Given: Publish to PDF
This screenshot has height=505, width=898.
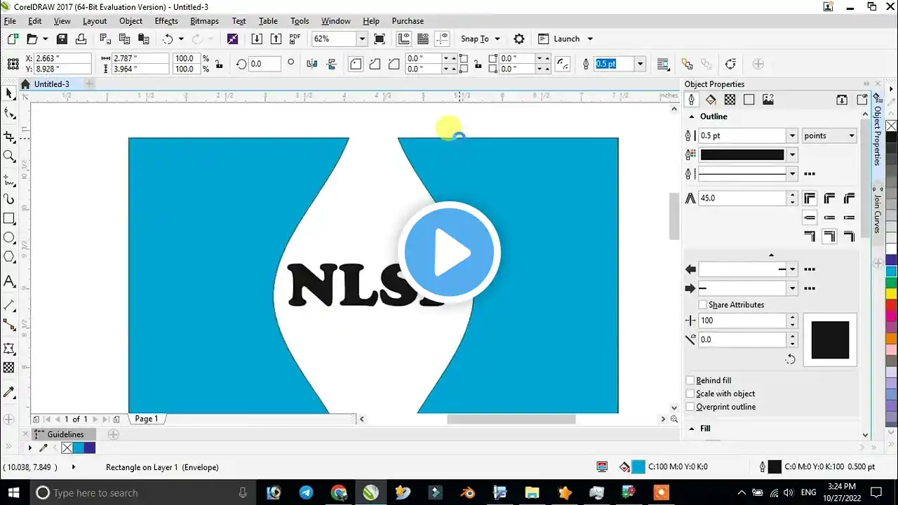Looking at the screenshot, I should point(295,39).
